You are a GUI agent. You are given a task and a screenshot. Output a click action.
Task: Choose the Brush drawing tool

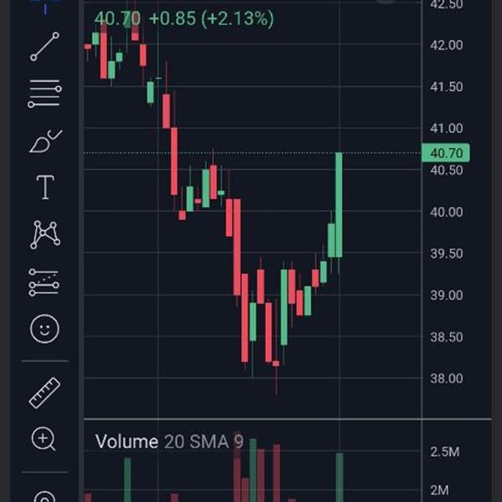(x=45, y=141)
